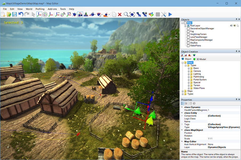This screenshot has height=160, width=241.
Task: Open search with the magnifying glass icon
Action: [x=126, y=14]
